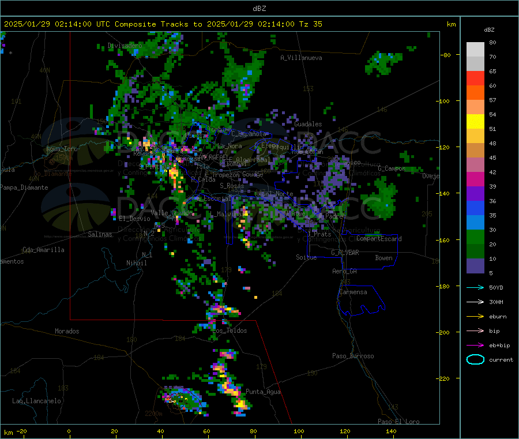Click the 'J_Prats' map label

pos(319,234)
